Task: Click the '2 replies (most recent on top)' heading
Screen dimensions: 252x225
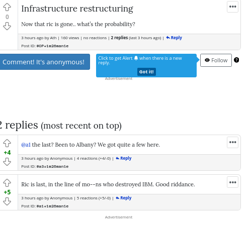Action: [x=60, y=126]
